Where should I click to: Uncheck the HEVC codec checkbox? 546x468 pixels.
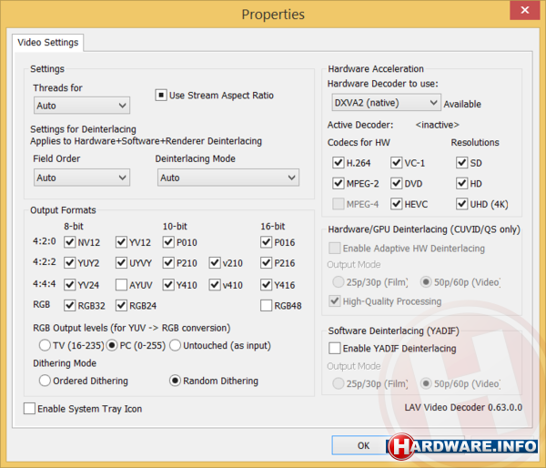pyautogui.click(x=397, y=203)
